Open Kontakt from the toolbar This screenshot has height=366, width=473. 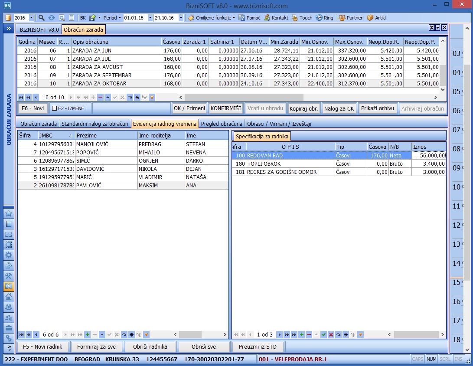tap(276, 18)
